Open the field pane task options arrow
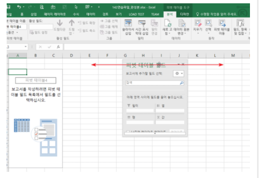The image size is (259, 178). click(179, 64)
